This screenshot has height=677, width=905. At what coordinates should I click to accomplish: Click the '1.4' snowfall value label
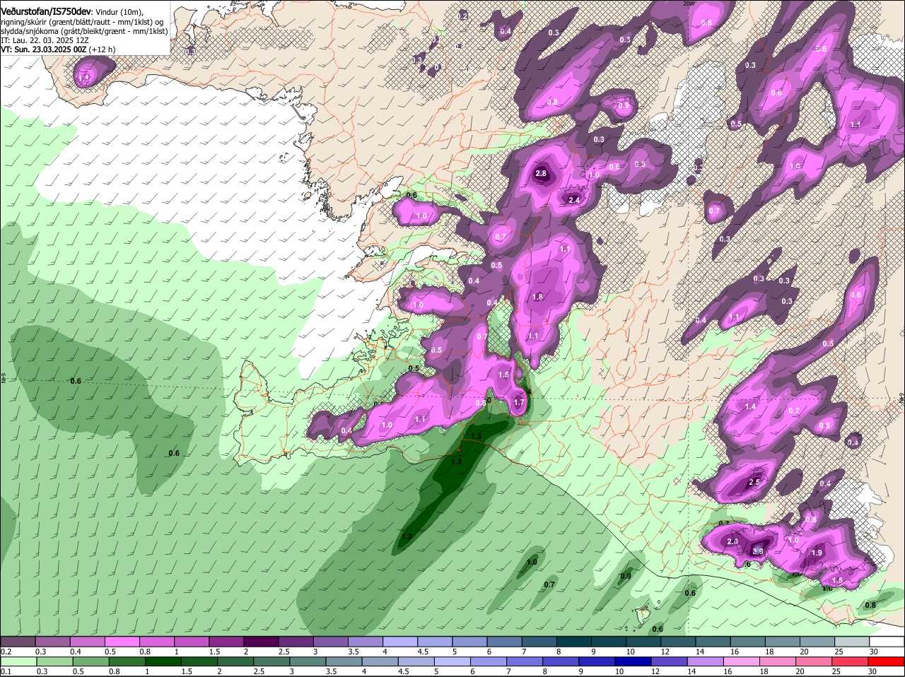point(751,407)
